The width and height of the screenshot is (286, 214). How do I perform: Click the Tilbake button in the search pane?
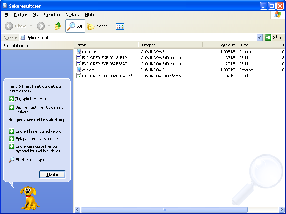coord(52,174)
